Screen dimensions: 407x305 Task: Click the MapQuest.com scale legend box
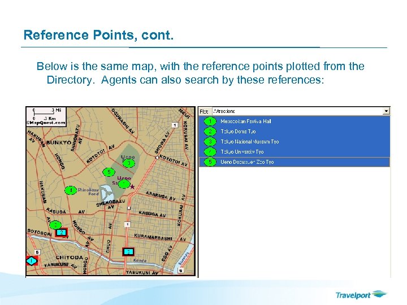tap(46, 117)
